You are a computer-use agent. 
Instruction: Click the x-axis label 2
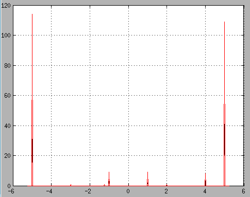click(x=166, y=191)
